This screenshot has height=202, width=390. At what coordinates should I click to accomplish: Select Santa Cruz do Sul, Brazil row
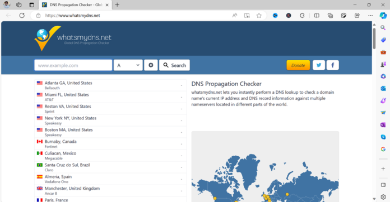click(110, 167)
